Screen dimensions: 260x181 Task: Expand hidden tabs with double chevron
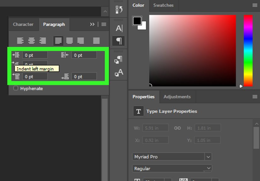pyautogui.click(x=92, y=24)
